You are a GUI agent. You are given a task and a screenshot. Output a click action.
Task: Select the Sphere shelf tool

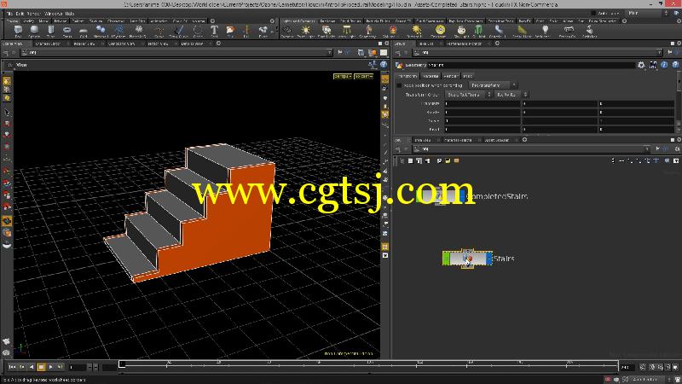pyautogui.click(x=34, y=31)
